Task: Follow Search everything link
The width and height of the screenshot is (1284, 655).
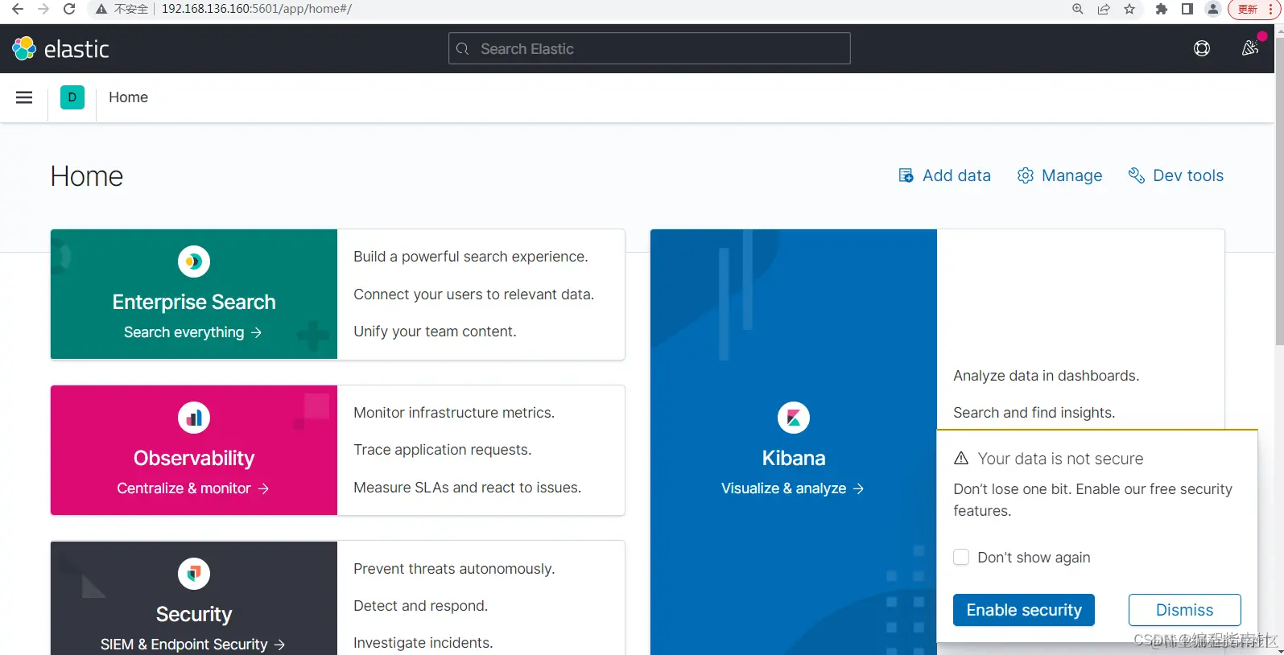Action: [x=193, y=332]
